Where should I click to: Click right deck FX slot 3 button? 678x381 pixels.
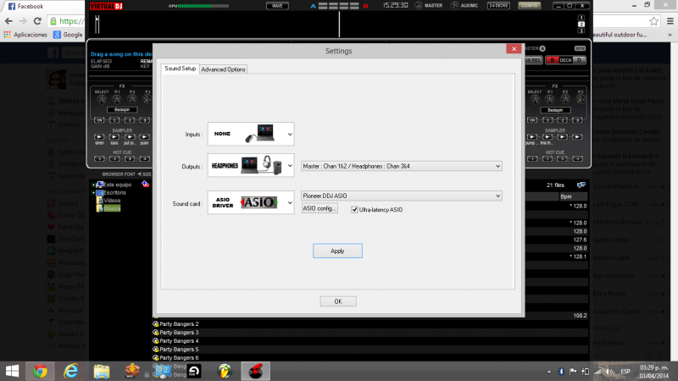(x=577, y=119)
